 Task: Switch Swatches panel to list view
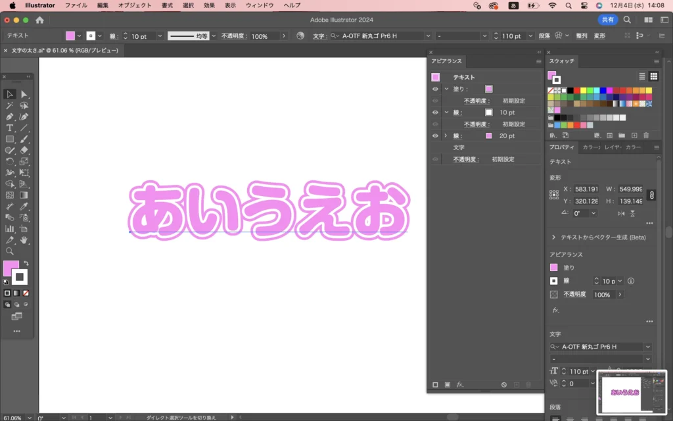click(642, 76)
